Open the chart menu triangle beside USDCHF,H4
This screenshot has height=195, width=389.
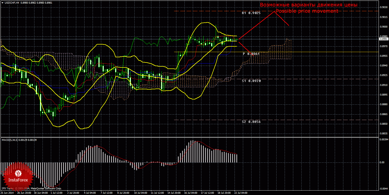(3, 3)
